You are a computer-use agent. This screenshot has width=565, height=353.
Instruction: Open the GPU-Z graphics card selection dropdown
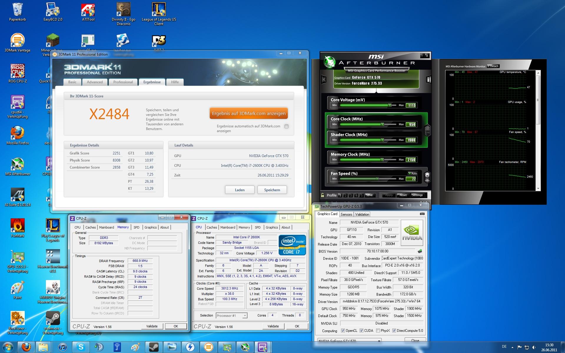pos(350,341)
